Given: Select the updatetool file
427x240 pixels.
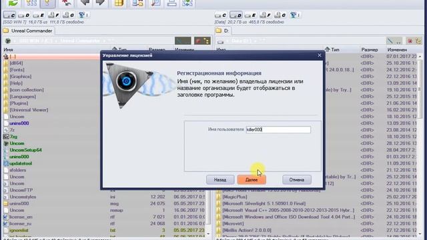Looking at the screenshot, I should [x=21, y=163].
